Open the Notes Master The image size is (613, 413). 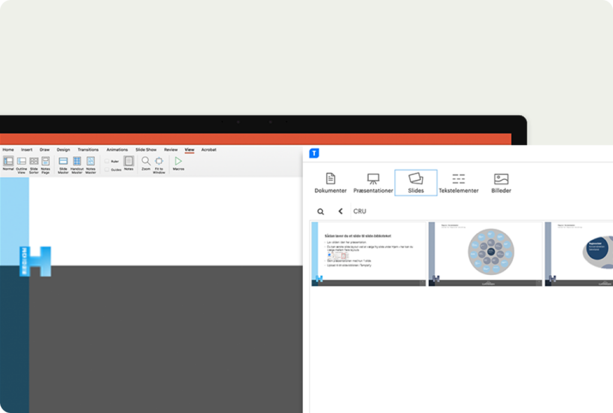(91, 161)
